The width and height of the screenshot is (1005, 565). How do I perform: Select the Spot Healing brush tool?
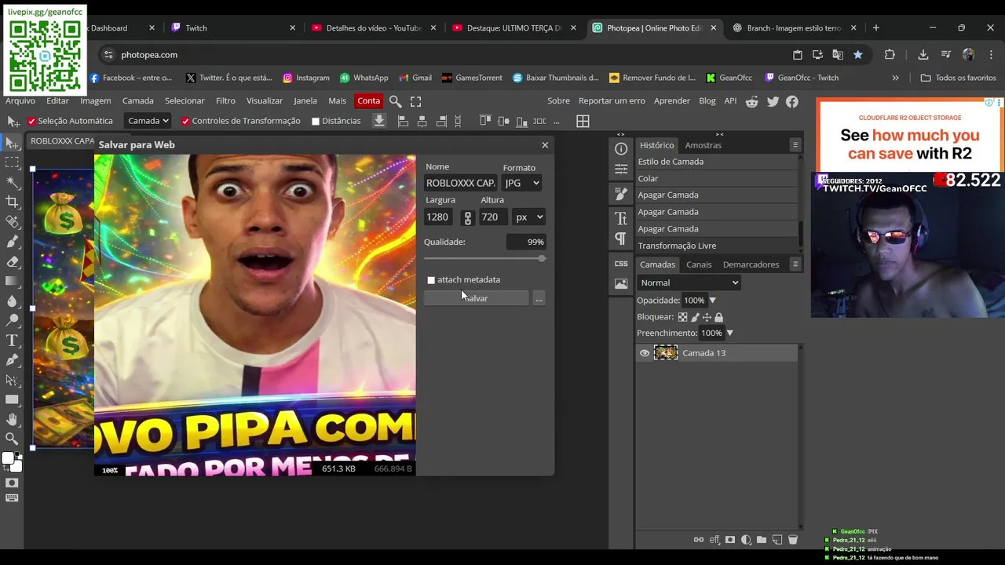12,222
